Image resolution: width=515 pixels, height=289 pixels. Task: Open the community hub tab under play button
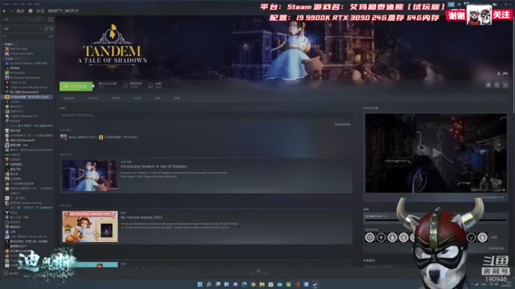(93, 98)
